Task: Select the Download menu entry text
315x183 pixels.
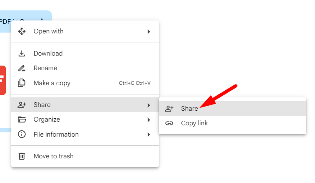Action: point(48,53)
